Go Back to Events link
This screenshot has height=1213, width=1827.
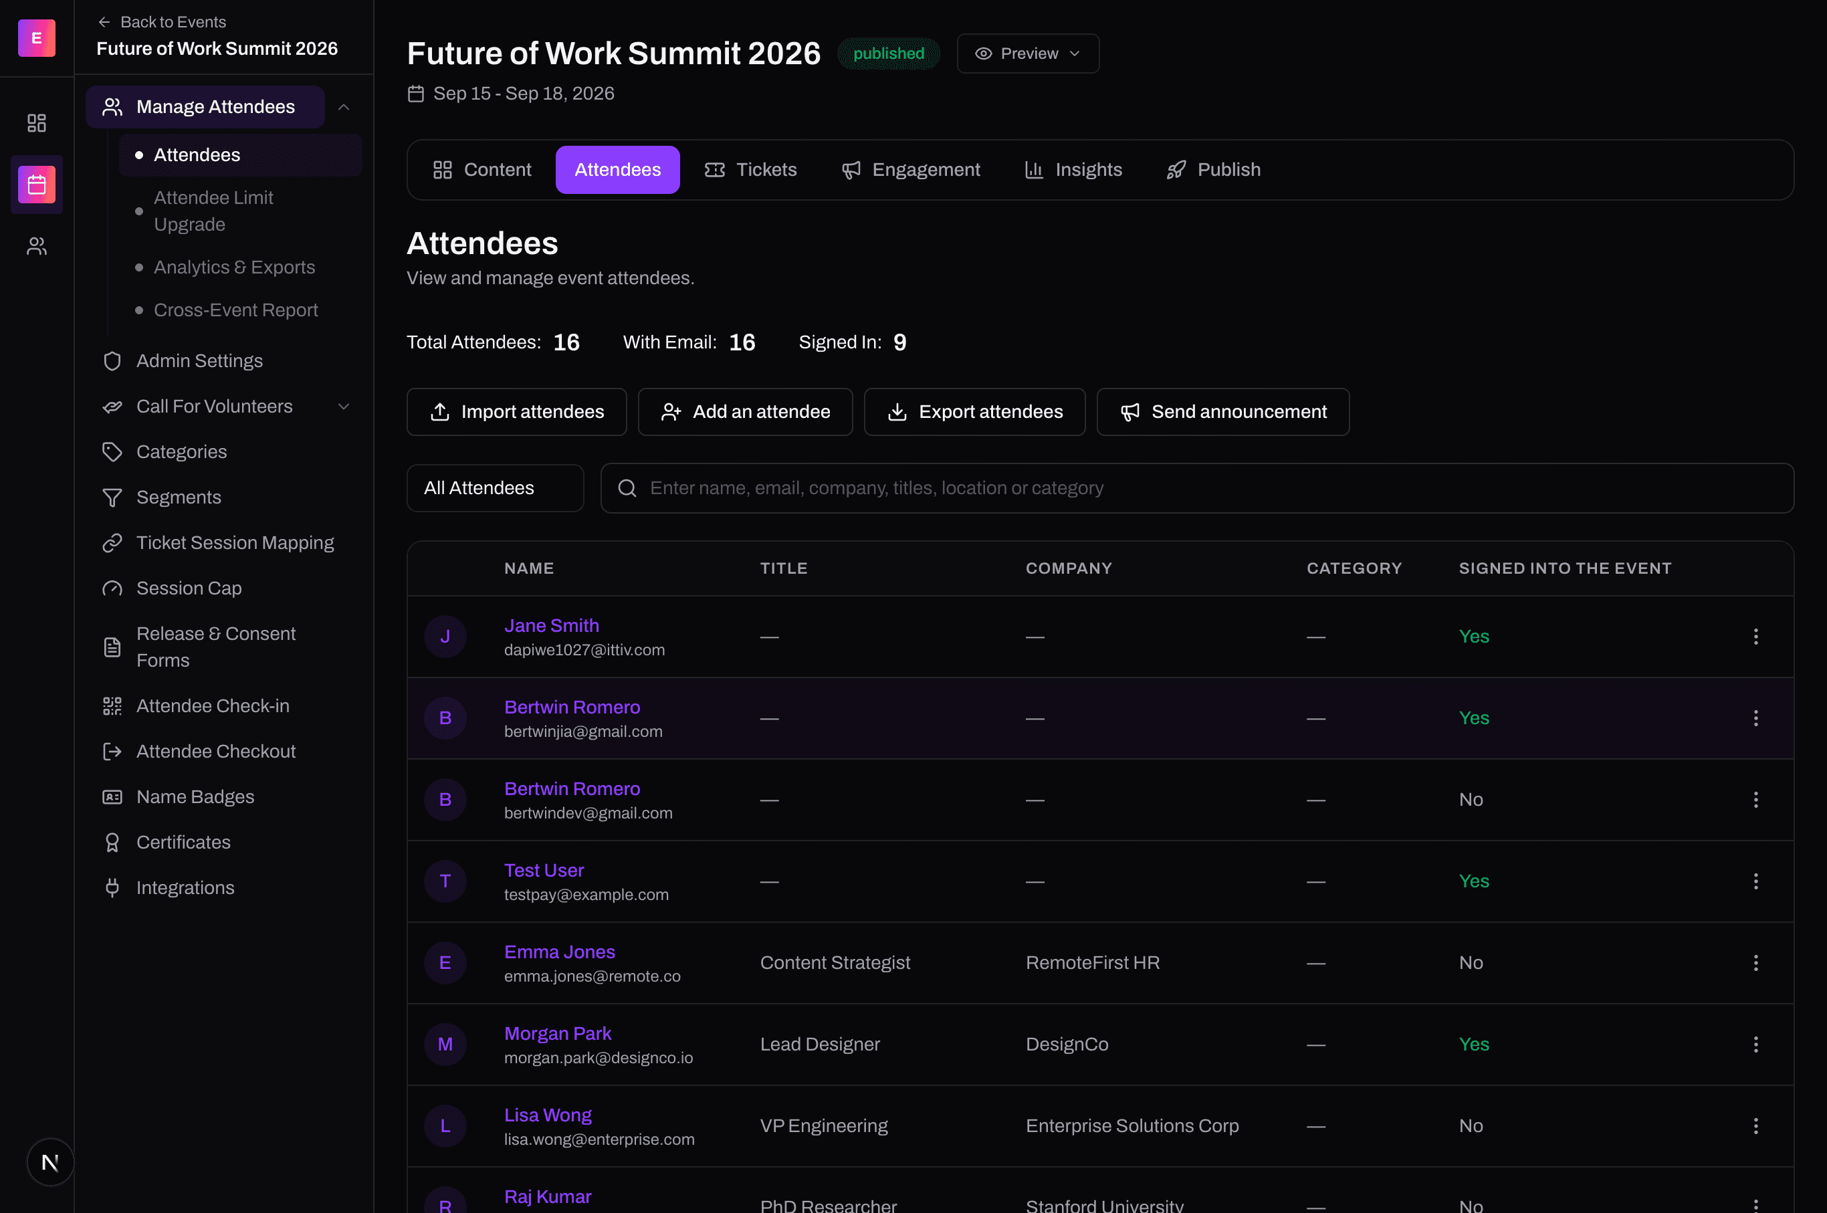163,21
